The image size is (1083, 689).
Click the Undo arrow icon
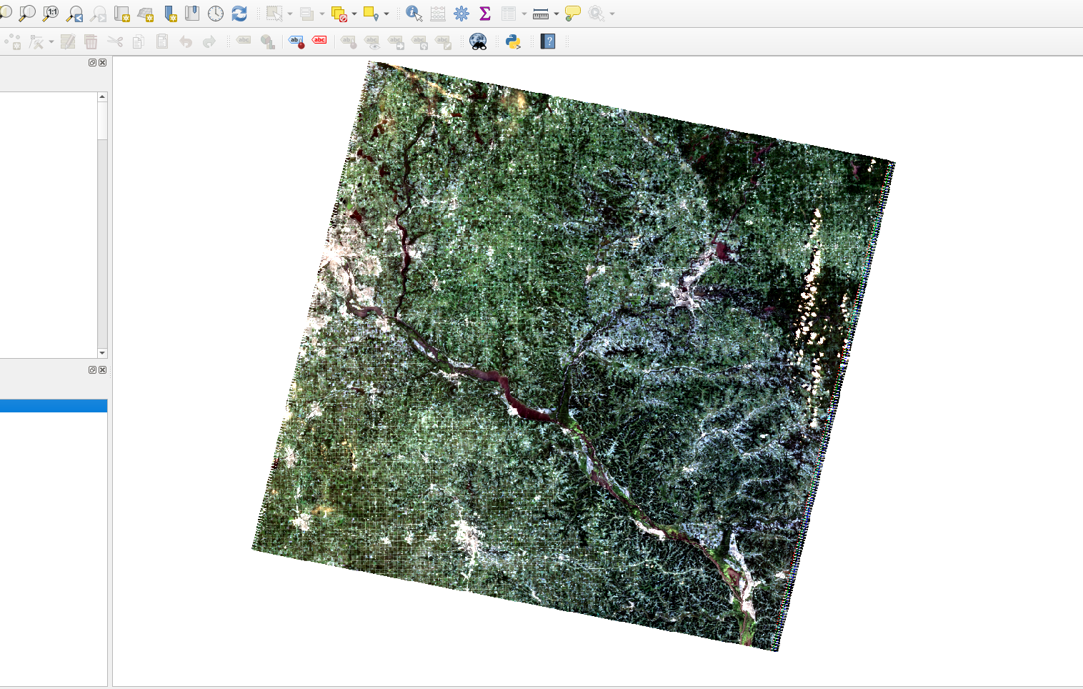click(x=186, y=41)
